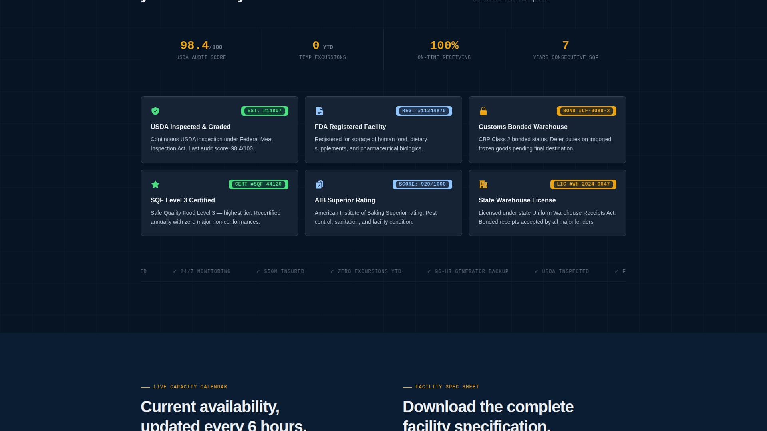Click the clipboard-check icon on AIB card
The height and width of the screenshot is (431, 767).
(319, 184)
